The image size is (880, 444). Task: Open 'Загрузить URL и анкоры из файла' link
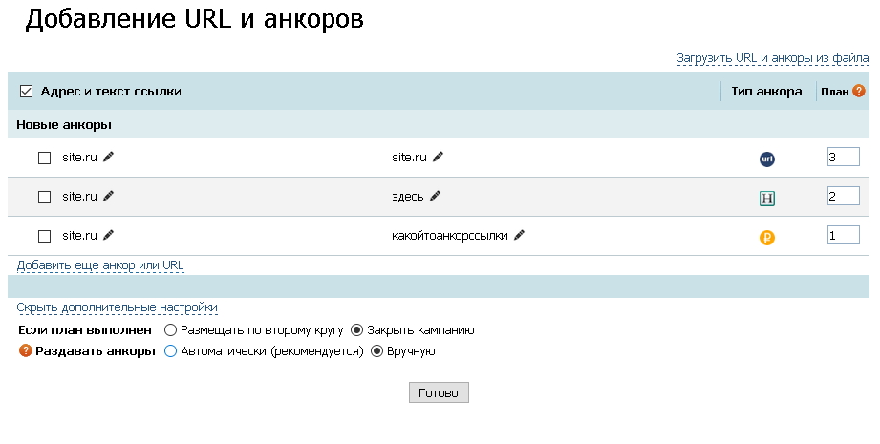(772, 58)
